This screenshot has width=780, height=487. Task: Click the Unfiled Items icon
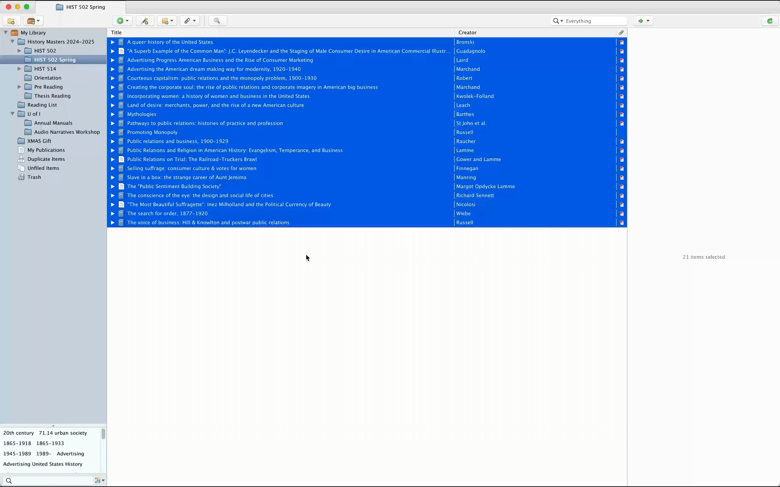coord(21,168)
